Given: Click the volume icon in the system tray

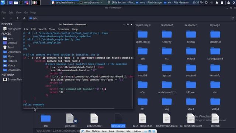Looking at the screenshot, I should pos(212,3).
